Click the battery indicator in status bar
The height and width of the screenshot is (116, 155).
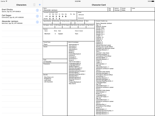click(153, 1)
